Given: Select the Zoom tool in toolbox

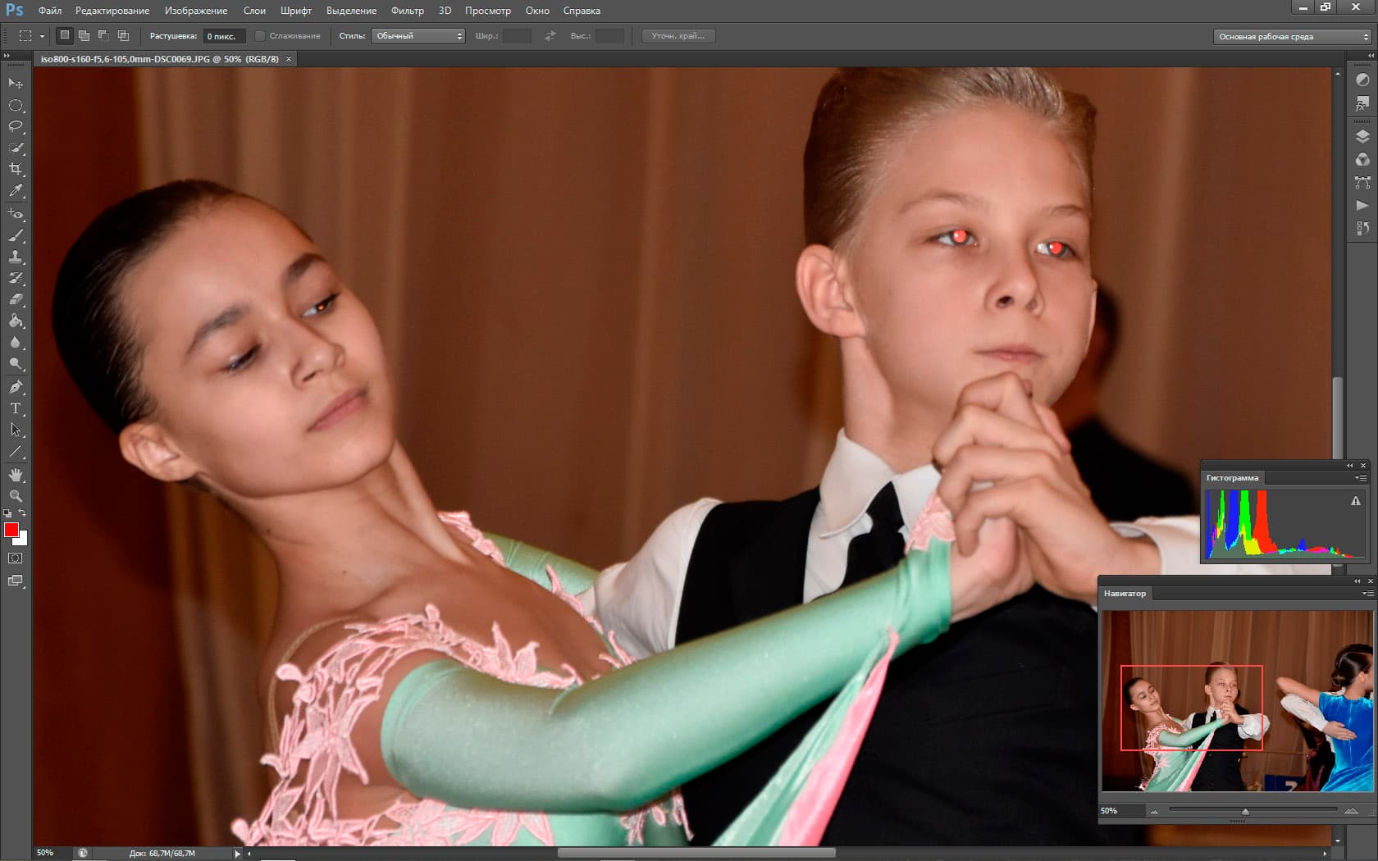Looking at the screenshot, I should coord(16,496).
